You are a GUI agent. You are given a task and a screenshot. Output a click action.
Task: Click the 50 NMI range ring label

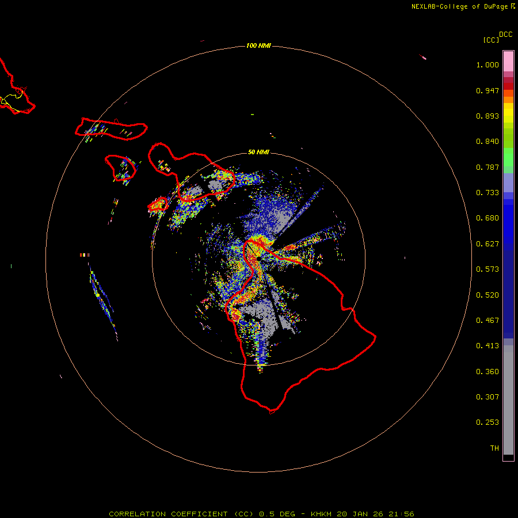coord(258,152)
